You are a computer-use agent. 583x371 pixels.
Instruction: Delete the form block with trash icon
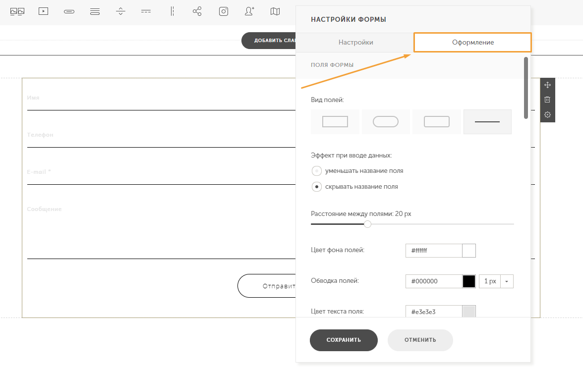click(547, 100)
